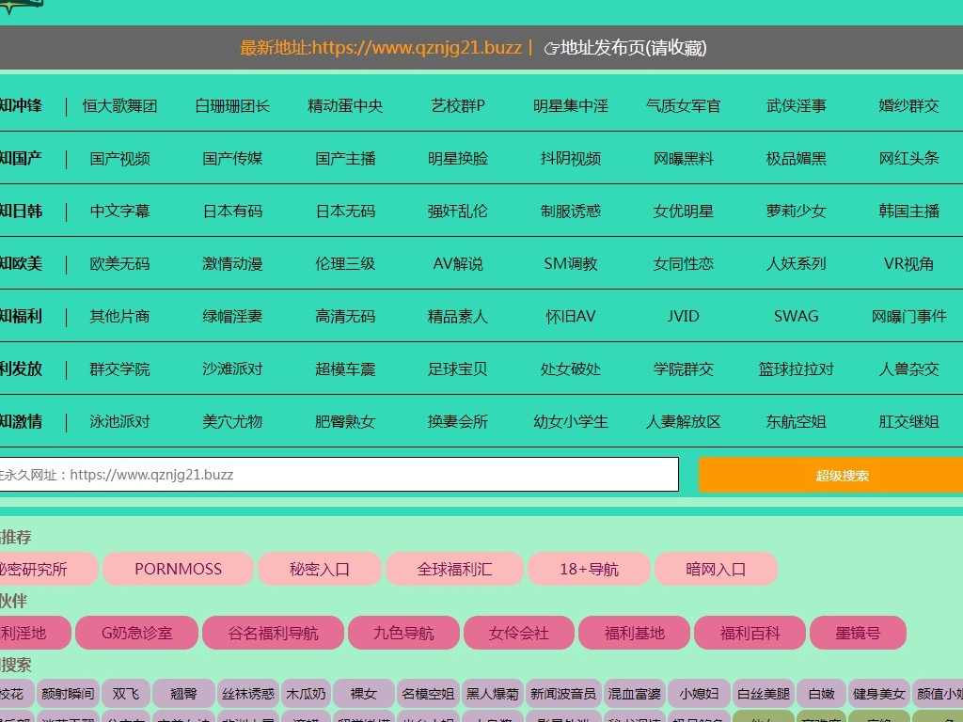Open the 最新地址 URL link
Image resolution: width=963 pixels, height=722 pixels.
[x=380, y=48]
